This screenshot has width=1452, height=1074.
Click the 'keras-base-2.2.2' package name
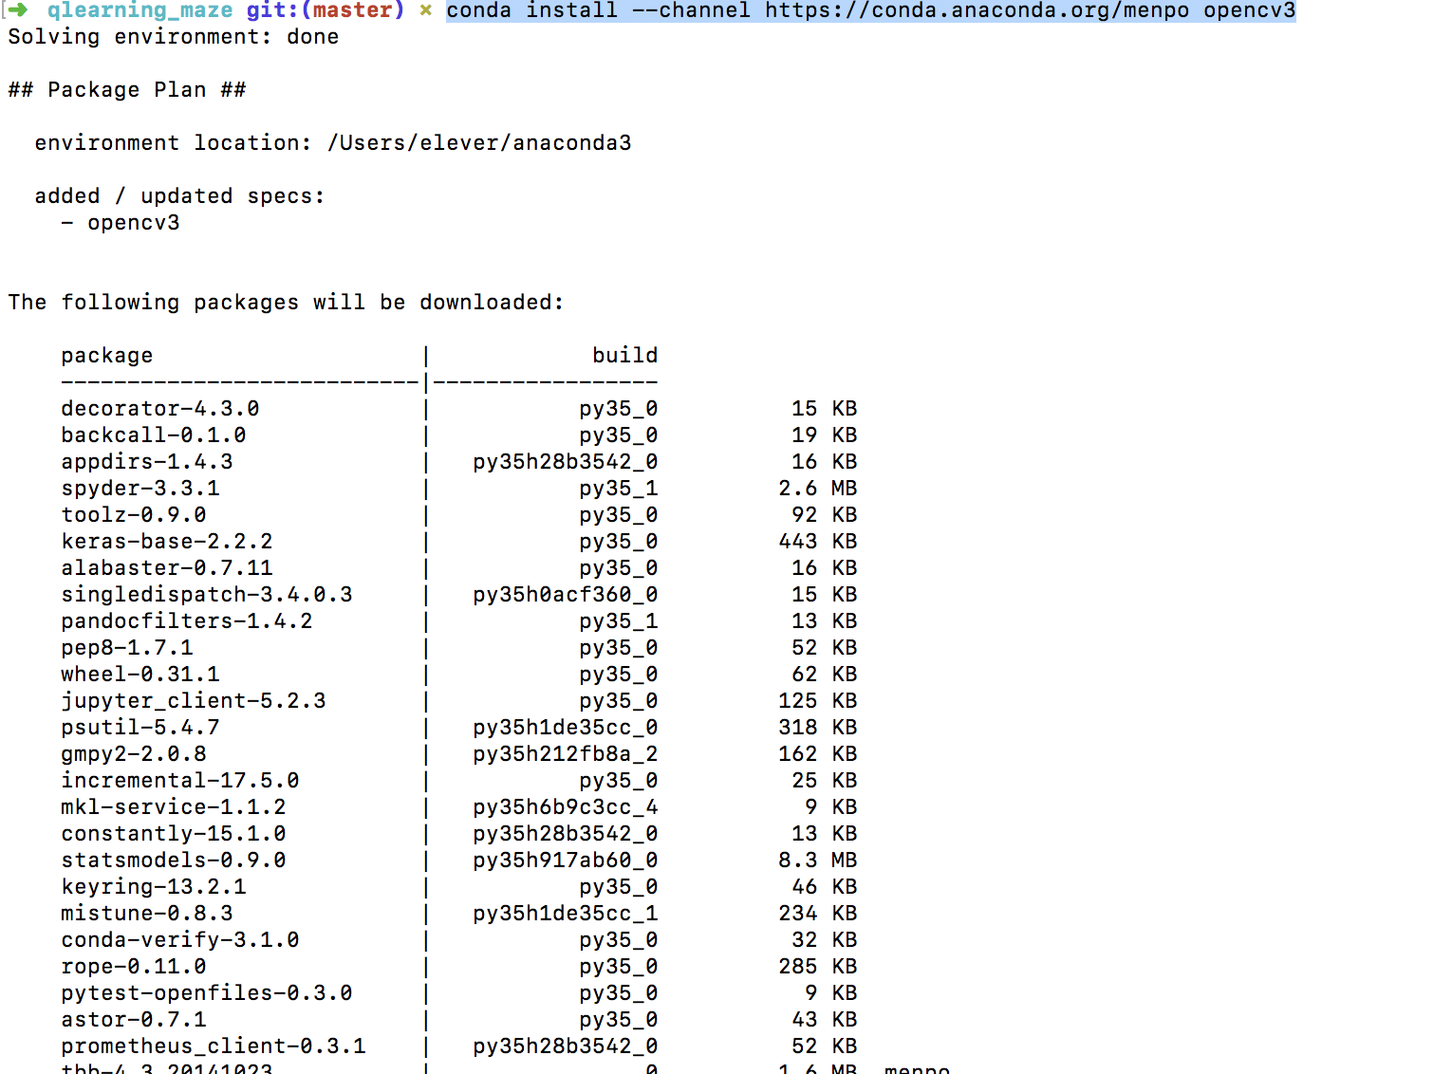pyautogui.click(x=167, y=542)
